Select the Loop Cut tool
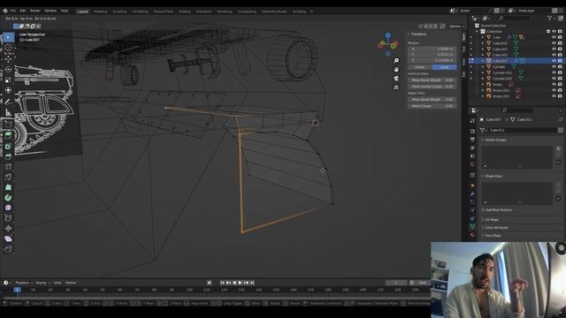 8,167
